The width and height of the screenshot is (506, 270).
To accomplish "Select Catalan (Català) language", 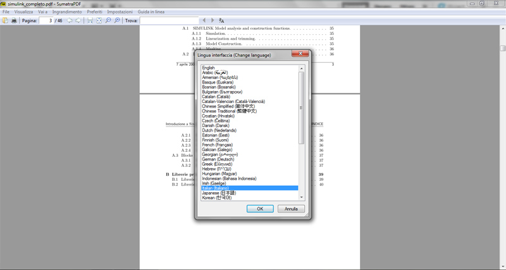I will 249,97.
